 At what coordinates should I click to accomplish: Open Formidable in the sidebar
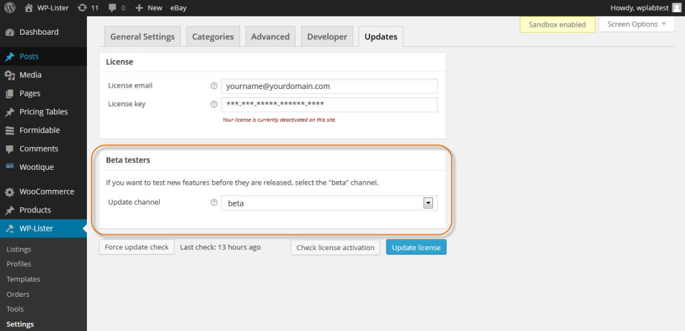(39, 130)
